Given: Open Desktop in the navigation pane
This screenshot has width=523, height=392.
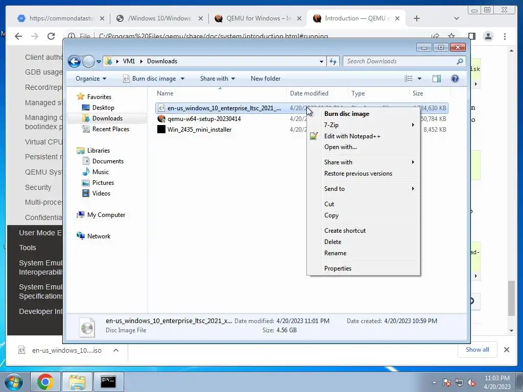Looking at the screenshot, I should click(x=99, y=108).
